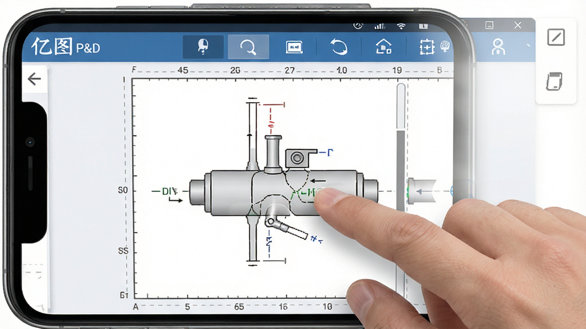
Task: Click the window maximize square button
Action: click(x=489, y=25)
